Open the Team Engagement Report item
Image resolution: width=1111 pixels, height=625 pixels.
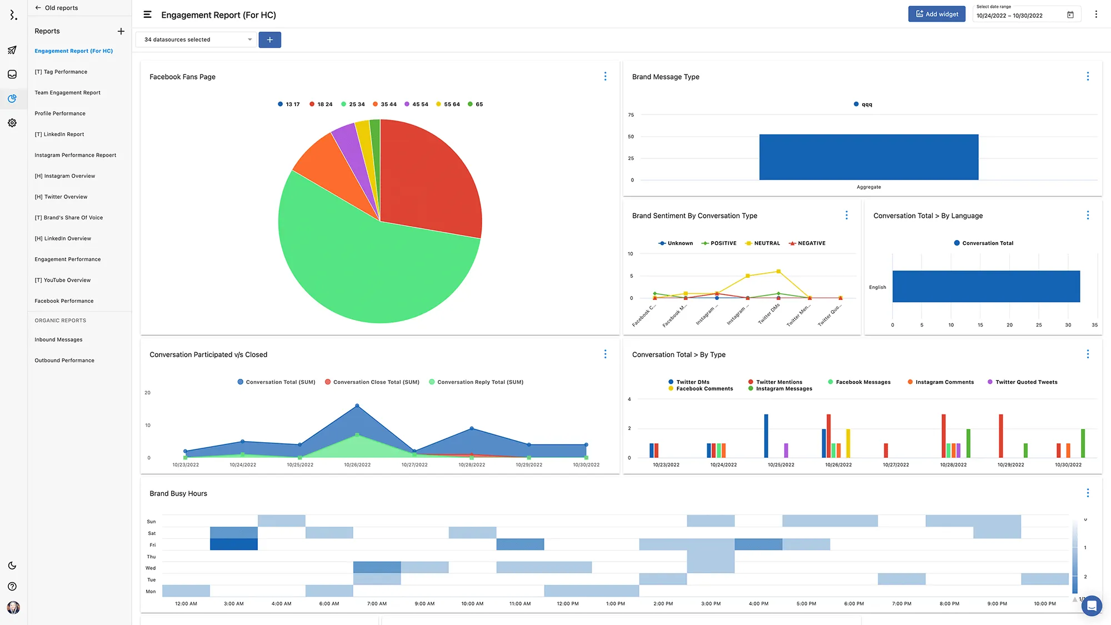67,93
